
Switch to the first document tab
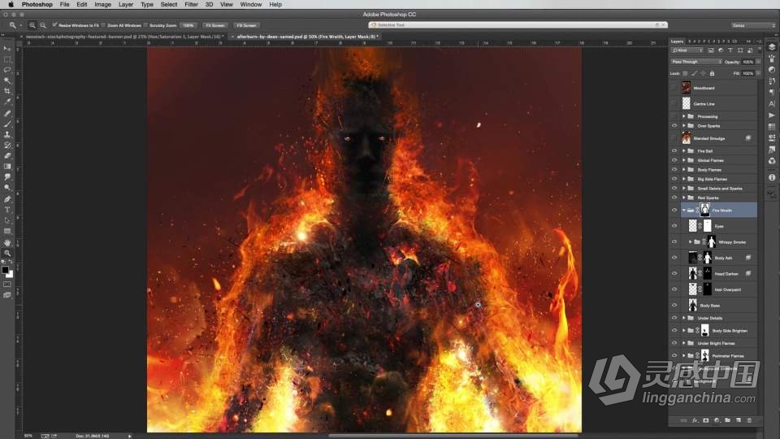(123, 37)
